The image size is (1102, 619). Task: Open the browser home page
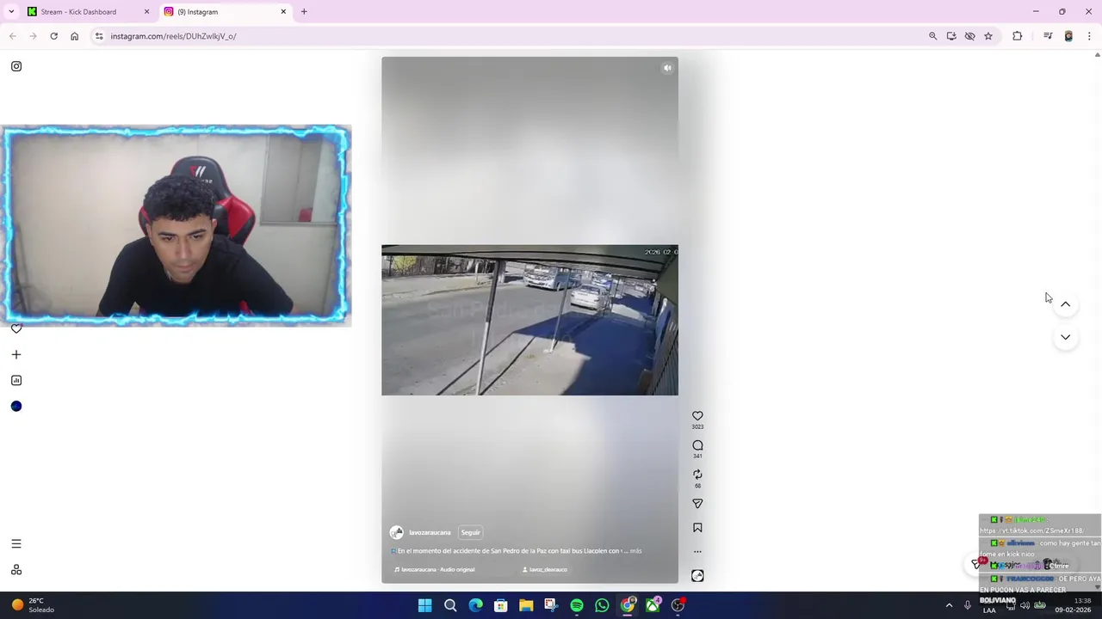tap(74, 36)
